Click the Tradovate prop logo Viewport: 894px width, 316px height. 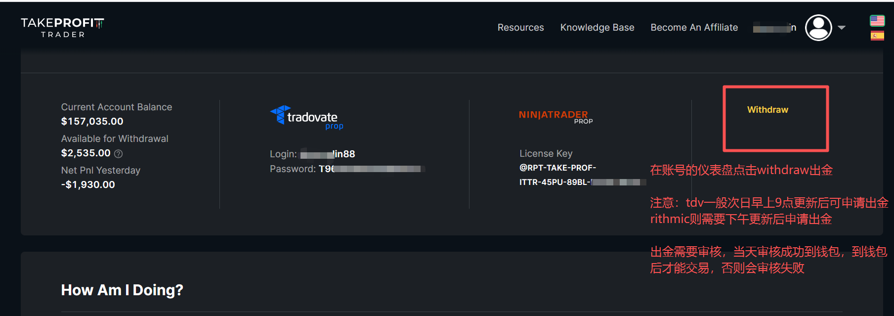(307, 118)
